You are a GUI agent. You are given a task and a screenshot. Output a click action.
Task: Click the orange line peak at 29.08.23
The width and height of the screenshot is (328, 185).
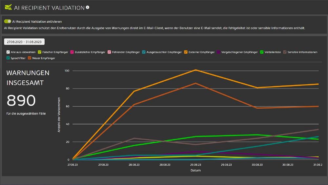tap(195, 70)
